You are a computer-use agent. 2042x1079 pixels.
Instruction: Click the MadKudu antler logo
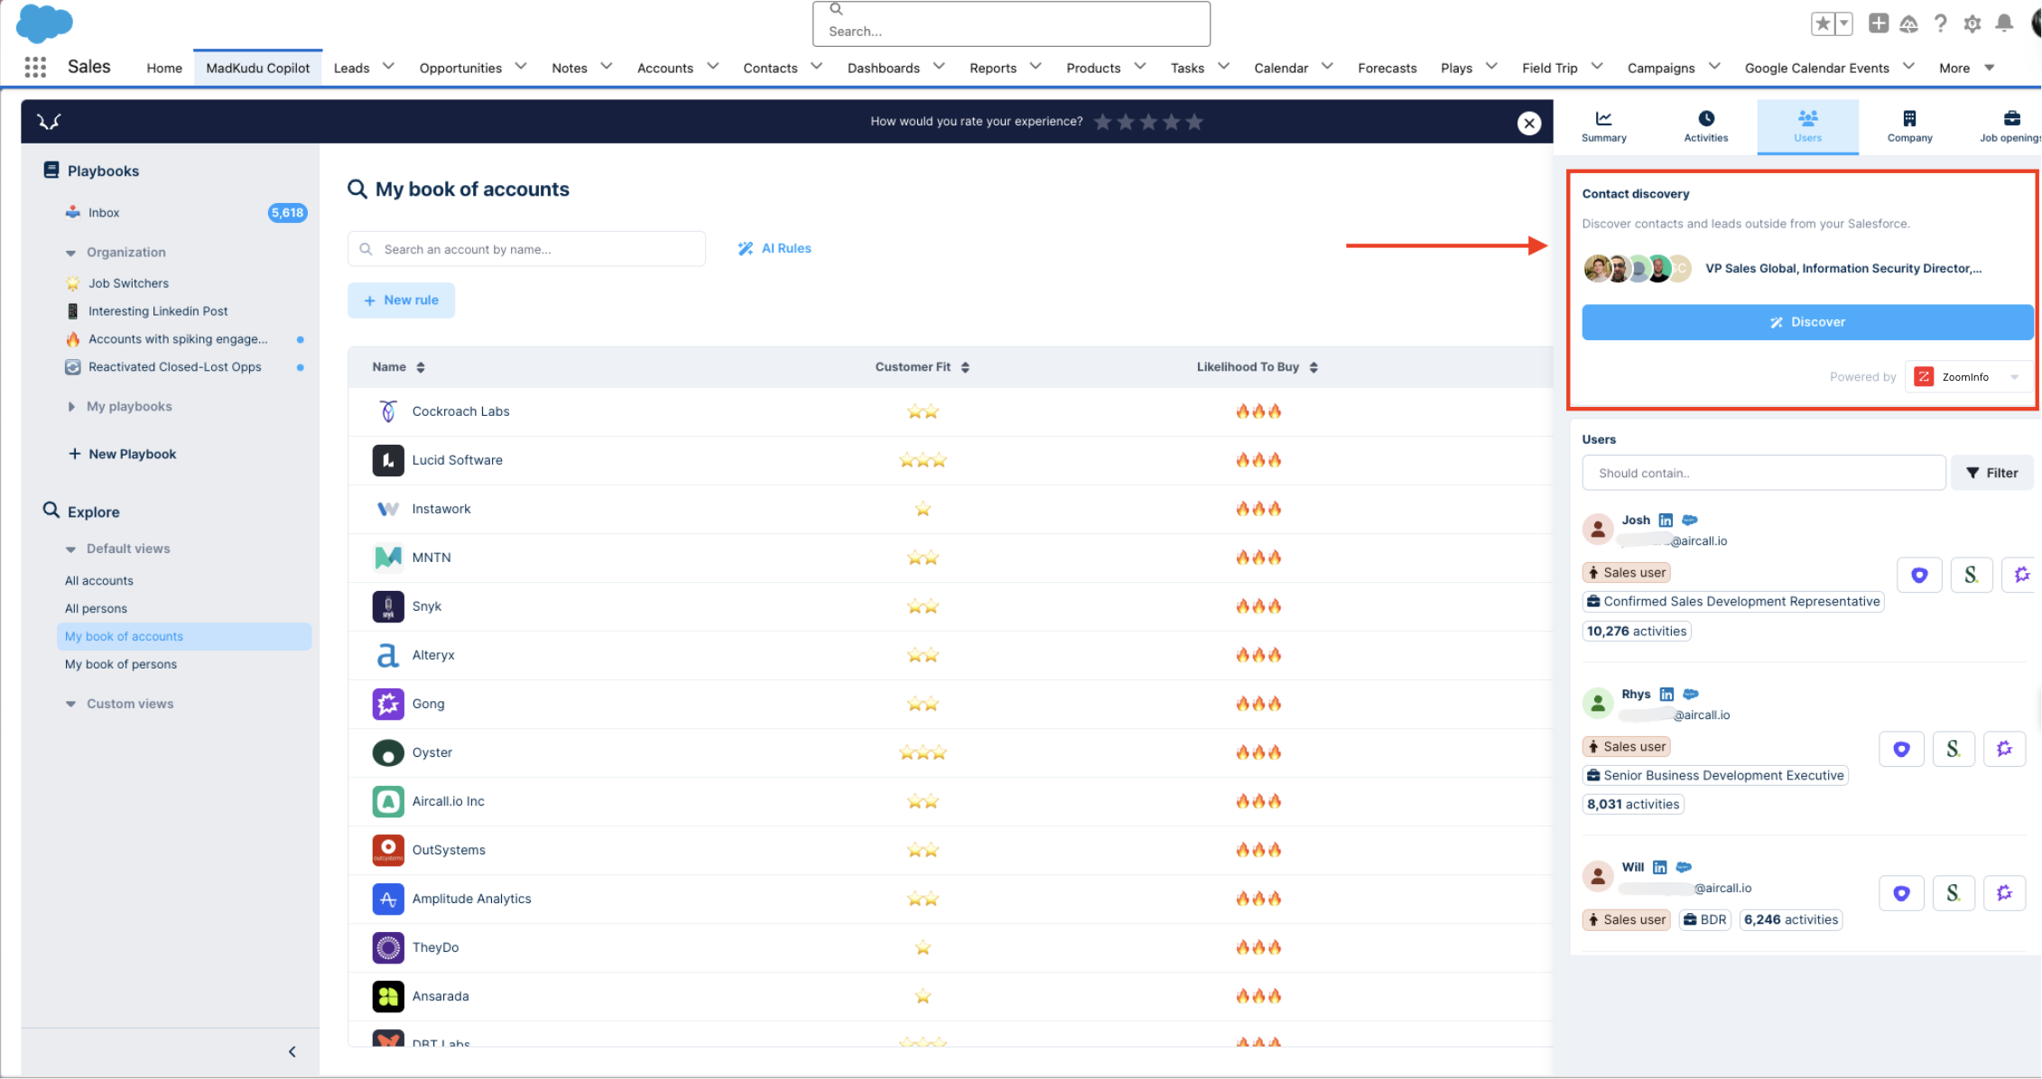tap(49, 121)
